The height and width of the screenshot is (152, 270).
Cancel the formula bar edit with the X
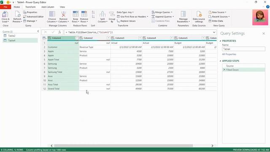point(46,32)
